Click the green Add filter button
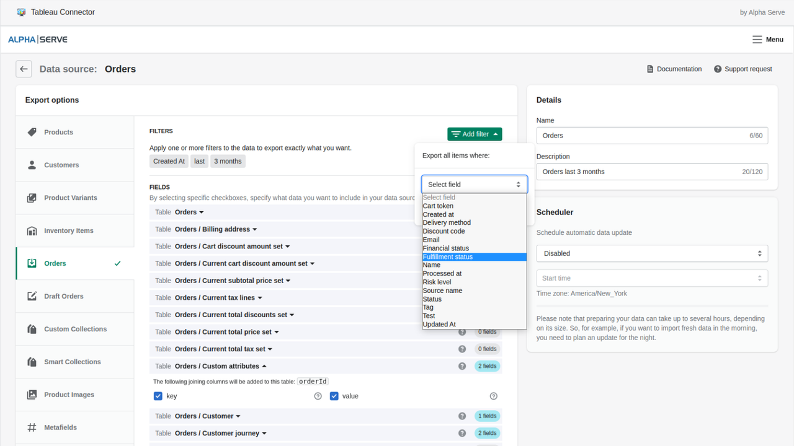The image size is (794, 446). (475, 134)
